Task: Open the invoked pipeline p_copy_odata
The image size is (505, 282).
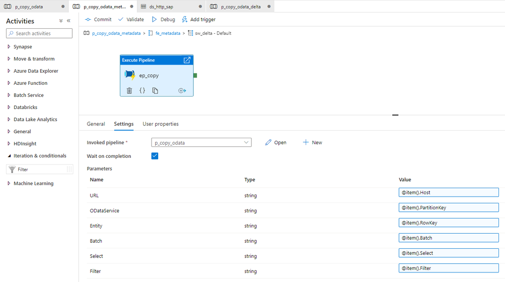Action: pyautogui.click(x=276, y=142)
